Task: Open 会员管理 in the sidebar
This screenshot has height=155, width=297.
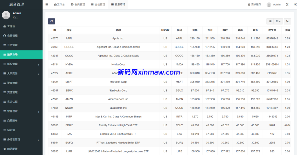Action: tap(21, 36)
